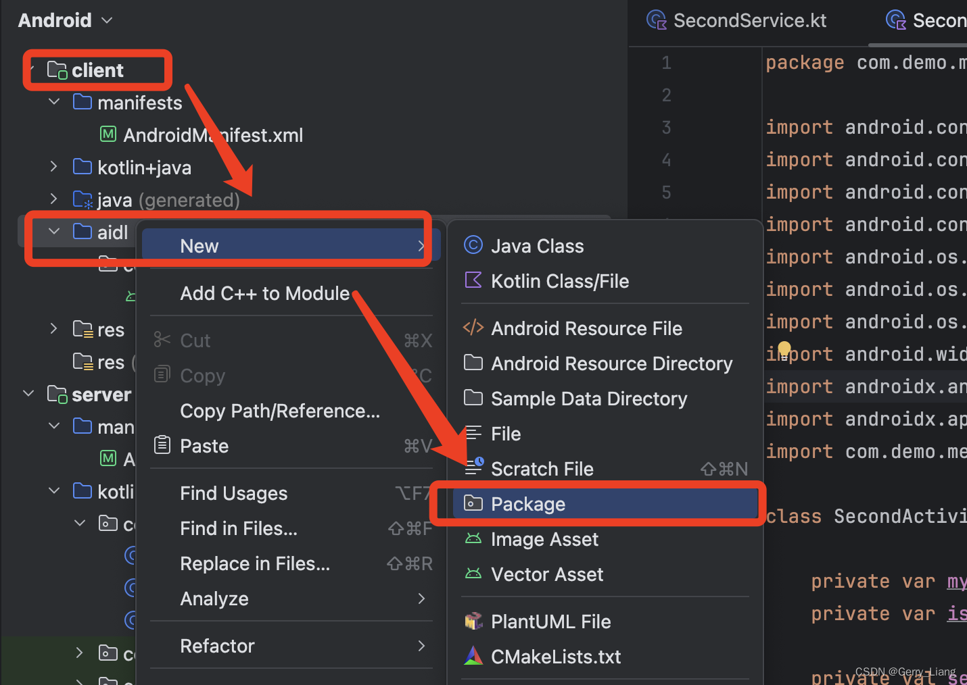Create a new Android Resource File
Viewport: 967px width, 685px height.
click(605, 328)
